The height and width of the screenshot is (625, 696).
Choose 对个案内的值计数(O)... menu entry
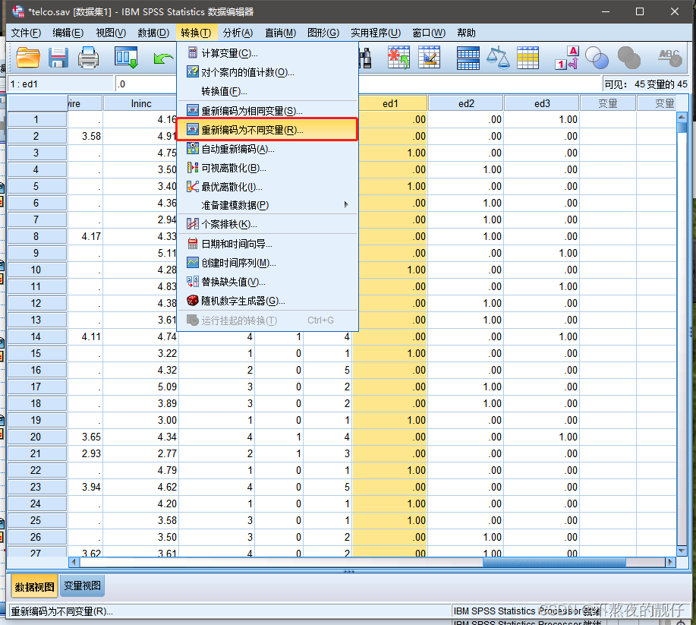pos(267,72)
